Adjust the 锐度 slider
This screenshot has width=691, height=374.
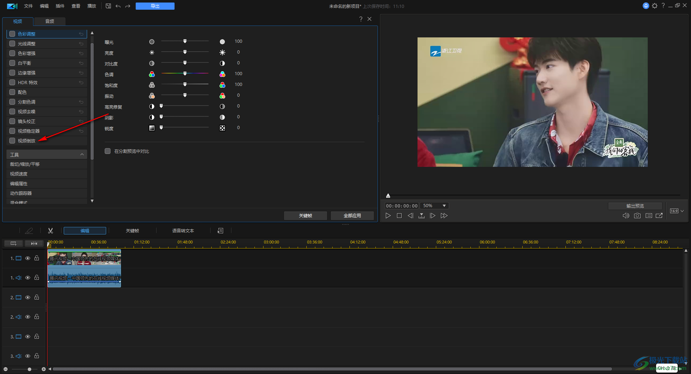pos(161,127)
